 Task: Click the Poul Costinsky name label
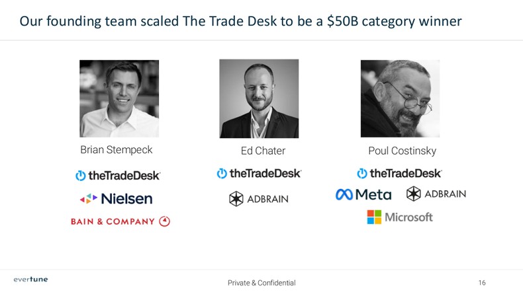point(402,151)
